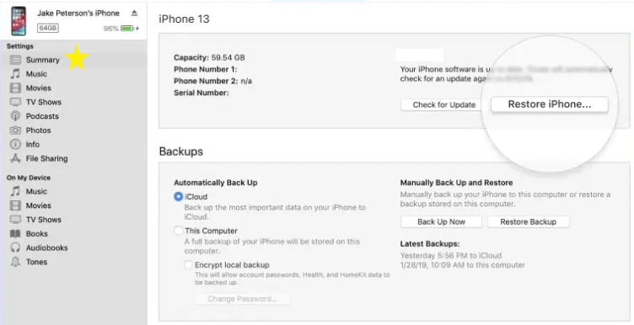This screenshot has height=325, width=634.
Task: Enable Encrypt local backup checkbox
Action: [x=188, y=265]
